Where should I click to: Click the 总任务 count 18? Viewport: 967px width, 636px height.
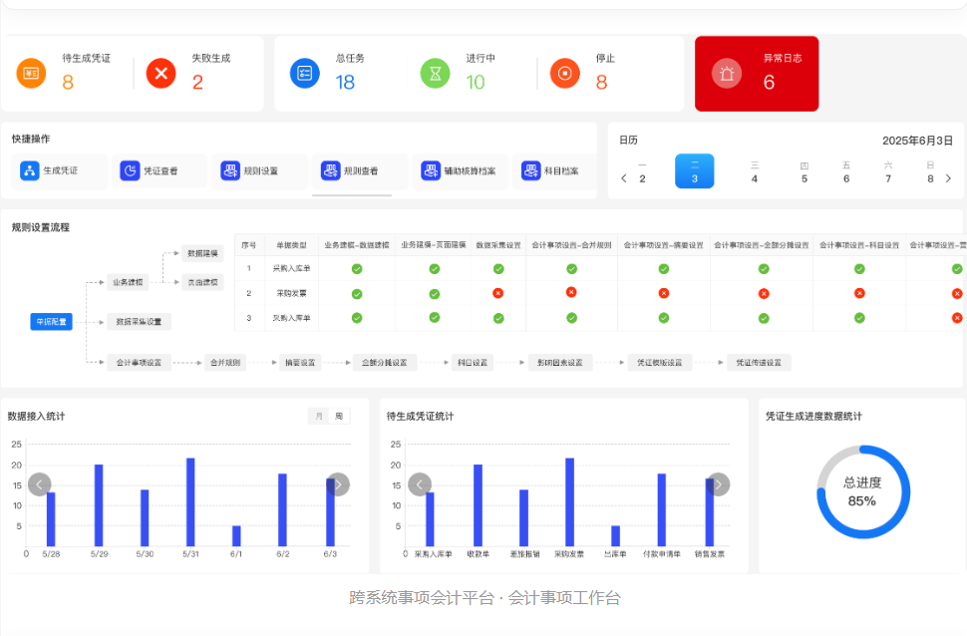(345, 82)
